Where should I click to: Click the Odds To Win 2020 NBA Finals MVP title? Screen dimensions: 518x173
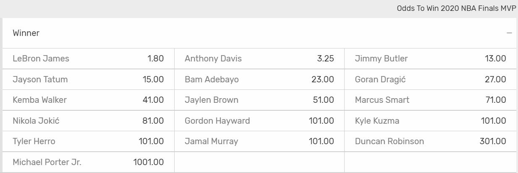pyautogui.click(x=456, y=8)
